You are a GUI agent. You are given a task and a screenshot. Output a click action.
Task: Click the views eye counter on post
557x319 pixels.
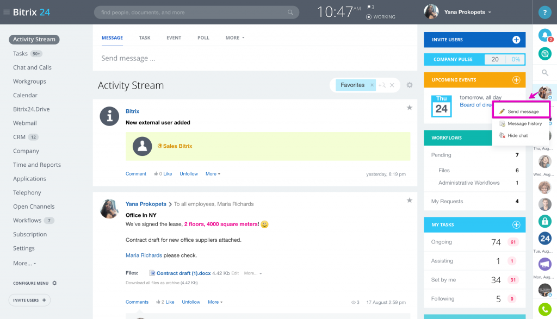click(355, 302)
